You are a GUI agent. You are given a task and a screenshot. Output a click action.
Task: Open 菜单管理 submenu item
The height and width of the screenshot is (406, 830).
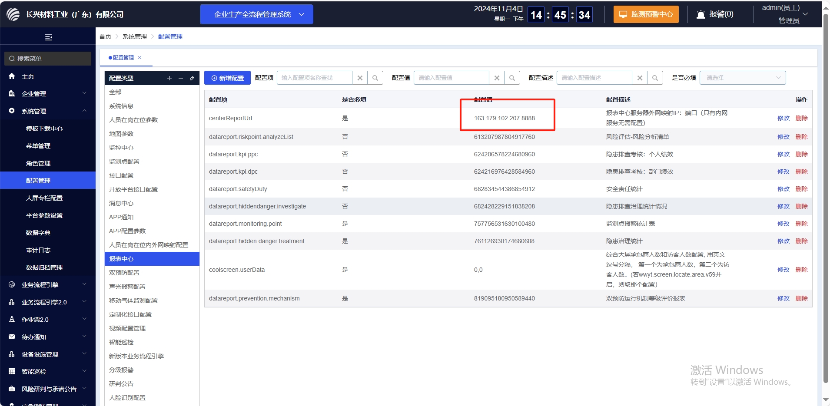(x=48, y=146)
